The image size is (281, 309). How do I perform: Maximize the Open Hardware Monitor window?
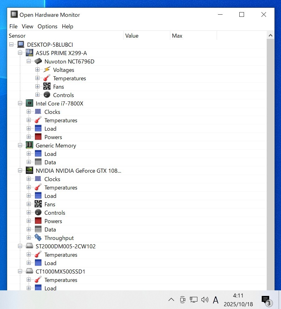point(242,15)
